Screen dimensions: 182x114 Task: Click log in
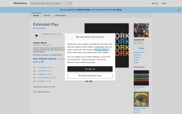coord(164,3)
